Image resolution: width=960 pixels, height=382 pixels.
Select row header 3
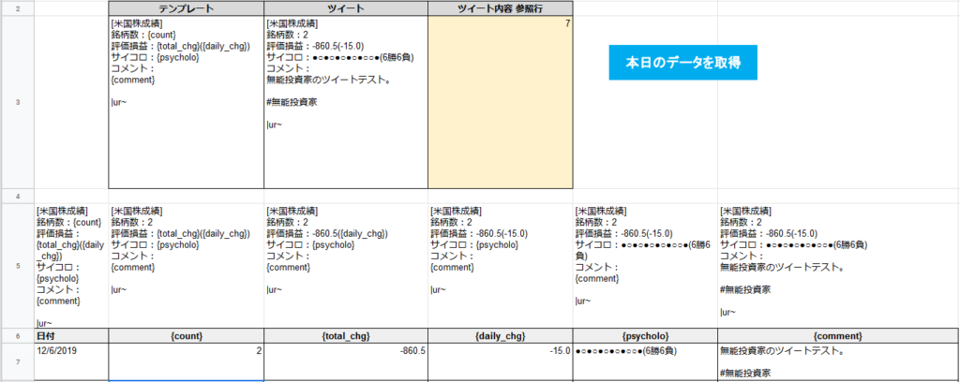tap(17, 102)
